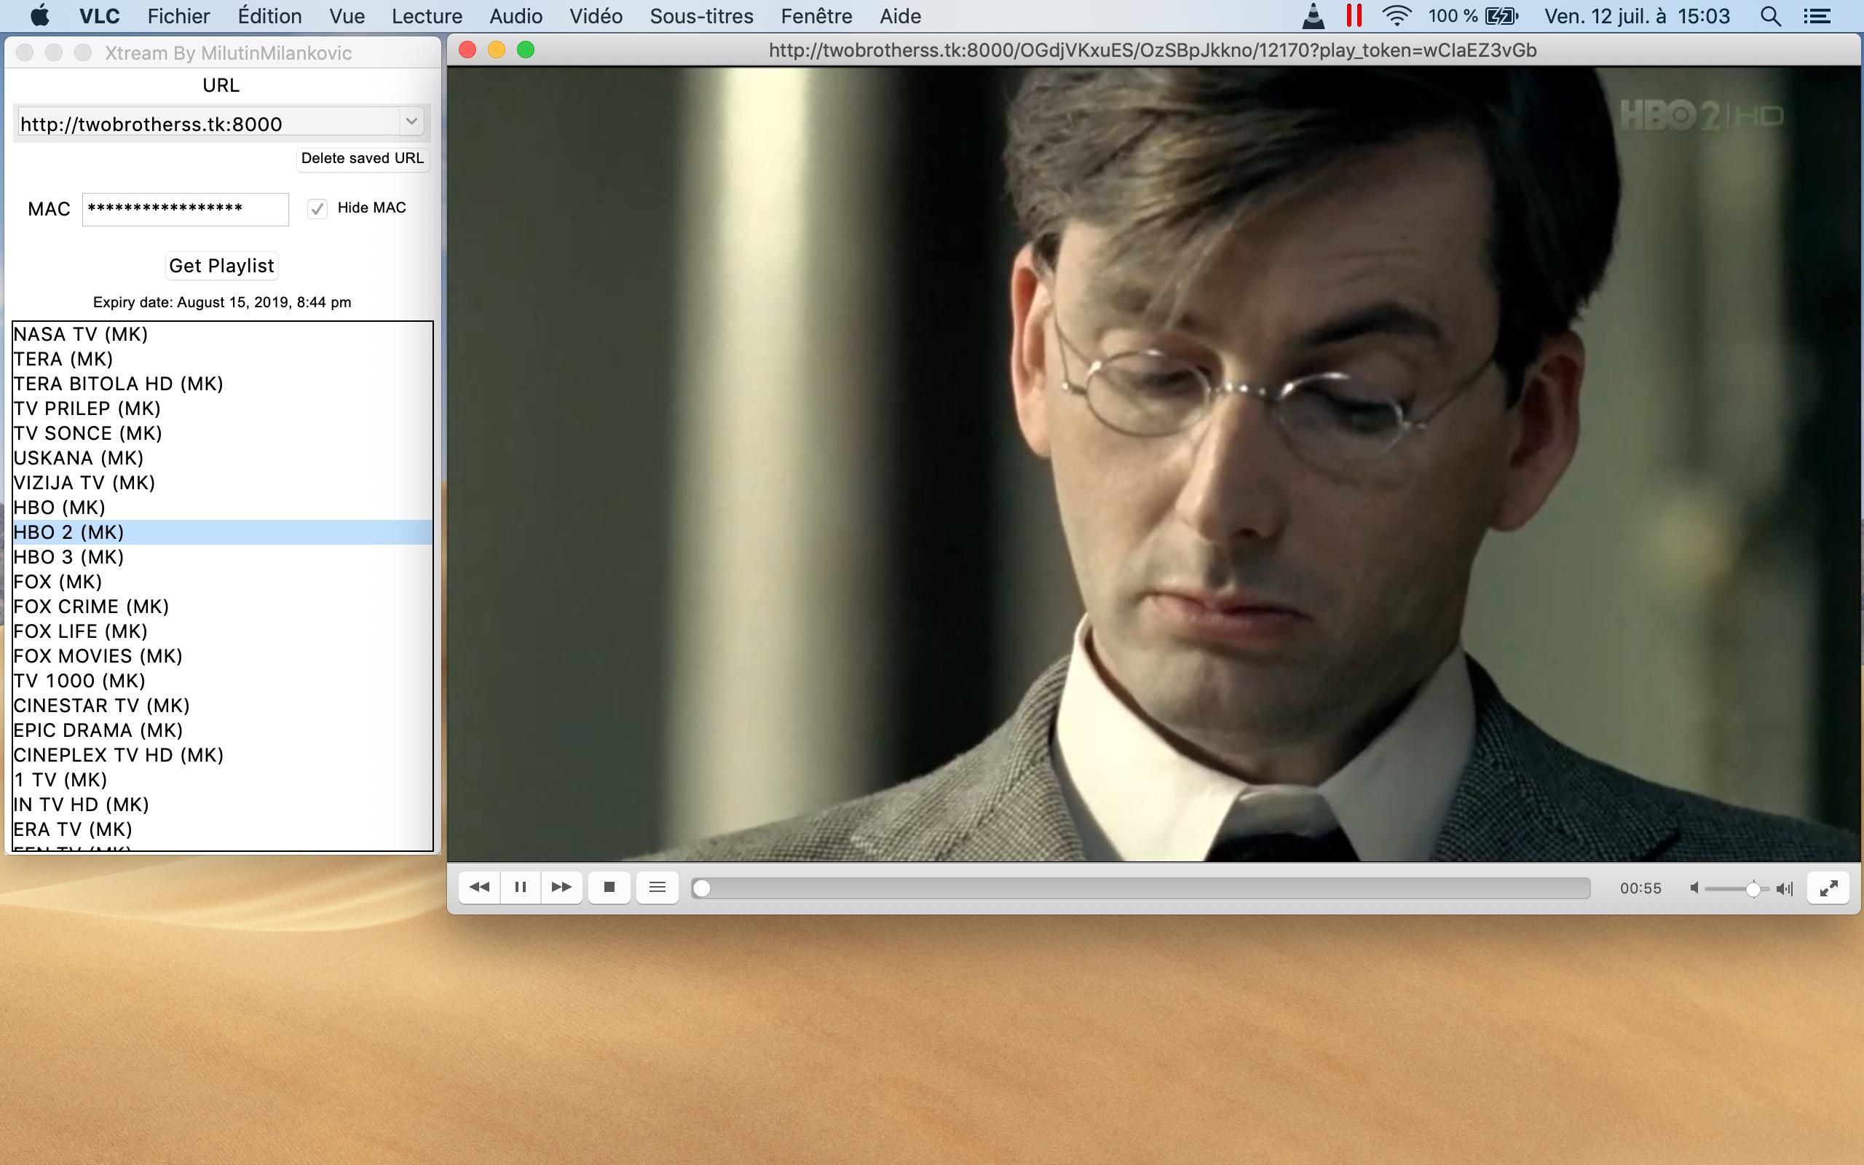Open Spotlight search magnifier icon

click(x=1771, y=16)
